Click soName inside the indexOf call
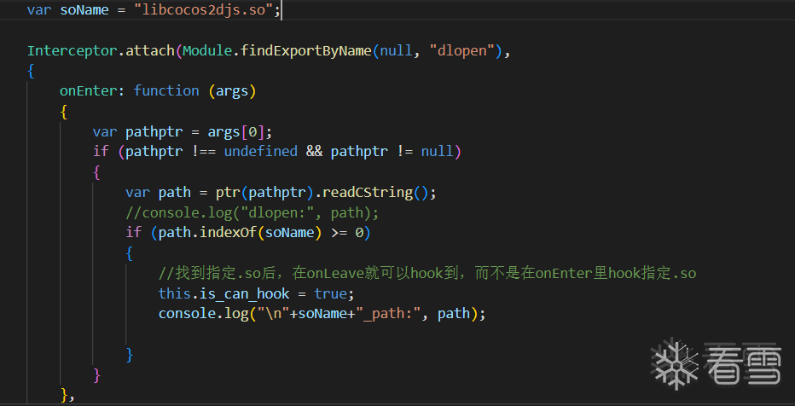The width and height of the screenshot is (795, 406). click(289, 233)
